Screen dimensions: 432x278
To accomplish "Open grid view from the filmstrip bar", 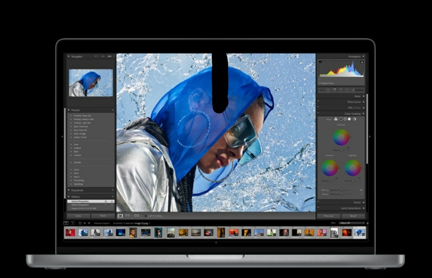I will 80,223.
